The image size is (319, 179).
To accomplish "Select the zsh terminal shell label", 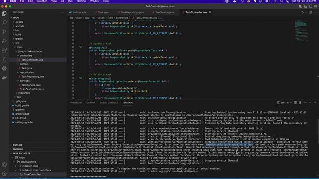I will pos(281,103).
